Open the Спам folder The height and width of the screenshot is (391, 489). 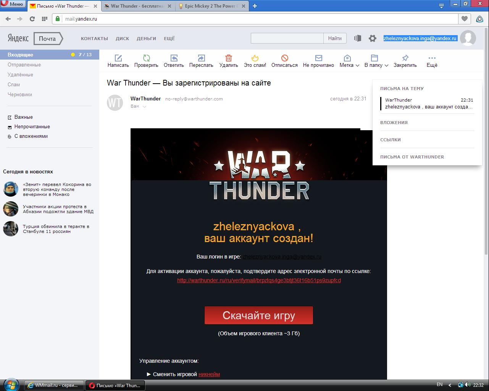point(14,84)
